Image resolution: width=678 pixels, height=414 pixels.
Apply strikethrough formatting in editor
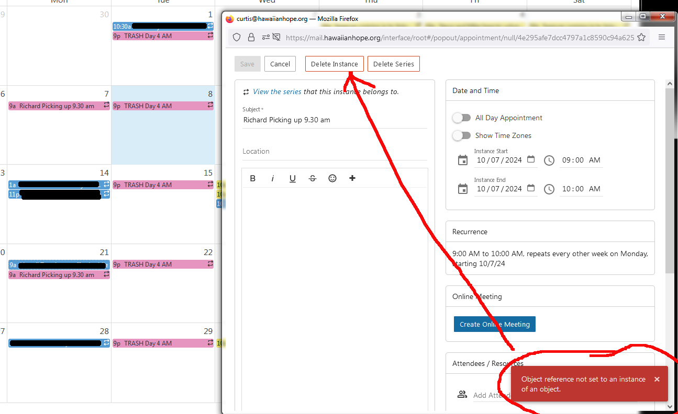(313, 178)
